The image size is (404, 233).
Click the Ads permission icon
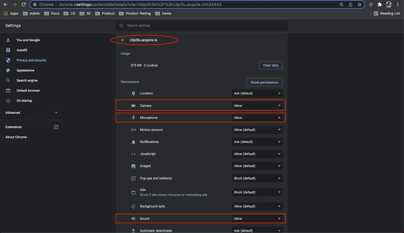click(x=133, y=192)
